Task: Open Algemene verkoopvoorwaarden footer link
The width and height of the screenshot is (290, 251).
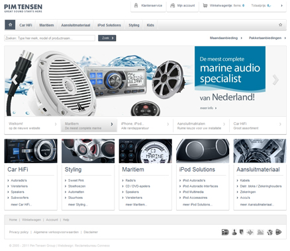Action: [56, 232]
